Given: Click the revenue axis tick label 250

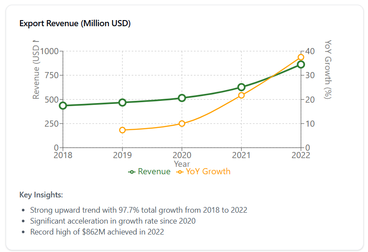Looking at the screenshot, I should [52, 124].
